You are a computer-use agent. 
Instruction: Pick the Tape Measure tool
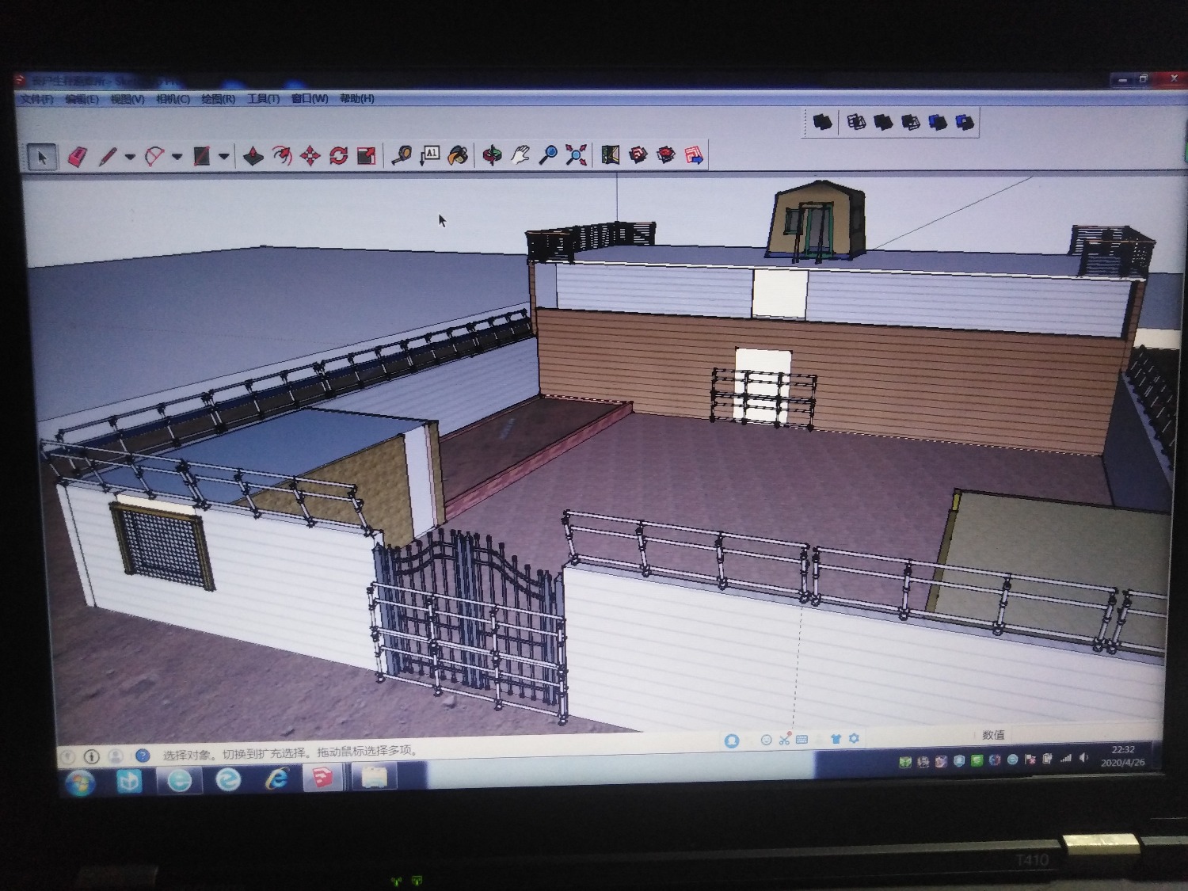pos(402,155)
